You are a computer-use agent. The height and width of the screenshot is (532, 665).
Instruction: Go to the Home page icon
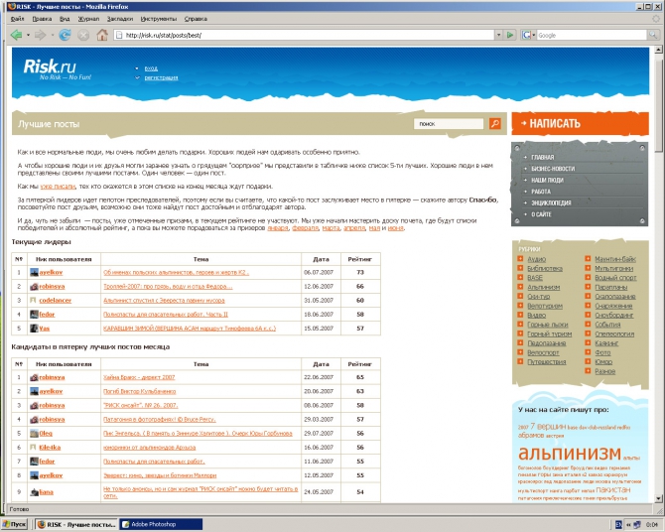coord(102,35)
